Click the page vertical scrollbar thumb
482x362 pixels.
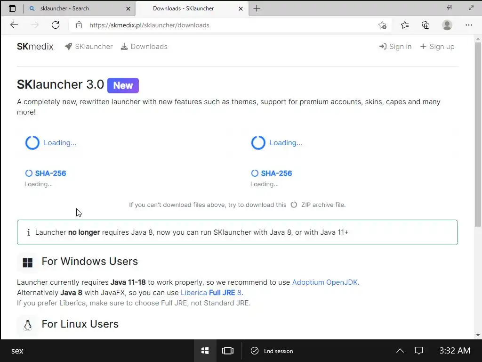tap(478, 134)
